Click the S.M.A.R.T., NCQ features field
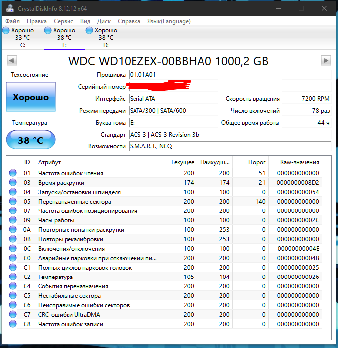The height and width of the screenshot is (348, 338). pyautogui.click(x=230, y=146)
